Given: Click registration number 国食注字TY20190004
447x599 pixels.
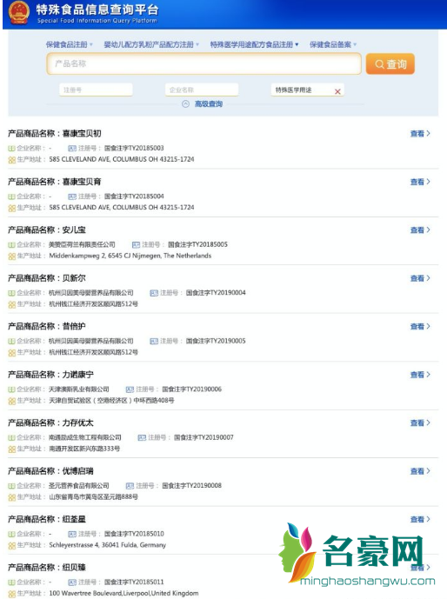Looking at the screenshot, I should click(216, 293).
